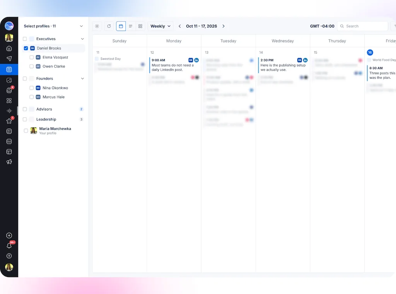Toggle the Sweetest Day holiday checkbox
Image resolution: width=396 pixels, height=294 pixels.
click(97, 59)
